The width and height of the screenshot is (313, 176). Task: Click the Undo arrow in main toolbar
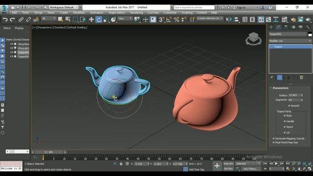point(5,20)
